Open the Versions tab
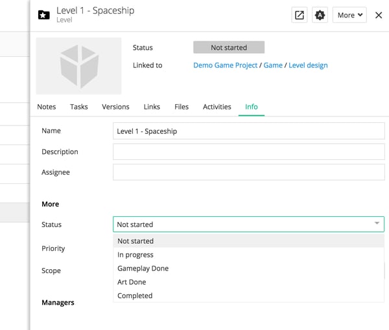Screen dimensions: 389x330 pyautogui.click(x=115, y=107)
